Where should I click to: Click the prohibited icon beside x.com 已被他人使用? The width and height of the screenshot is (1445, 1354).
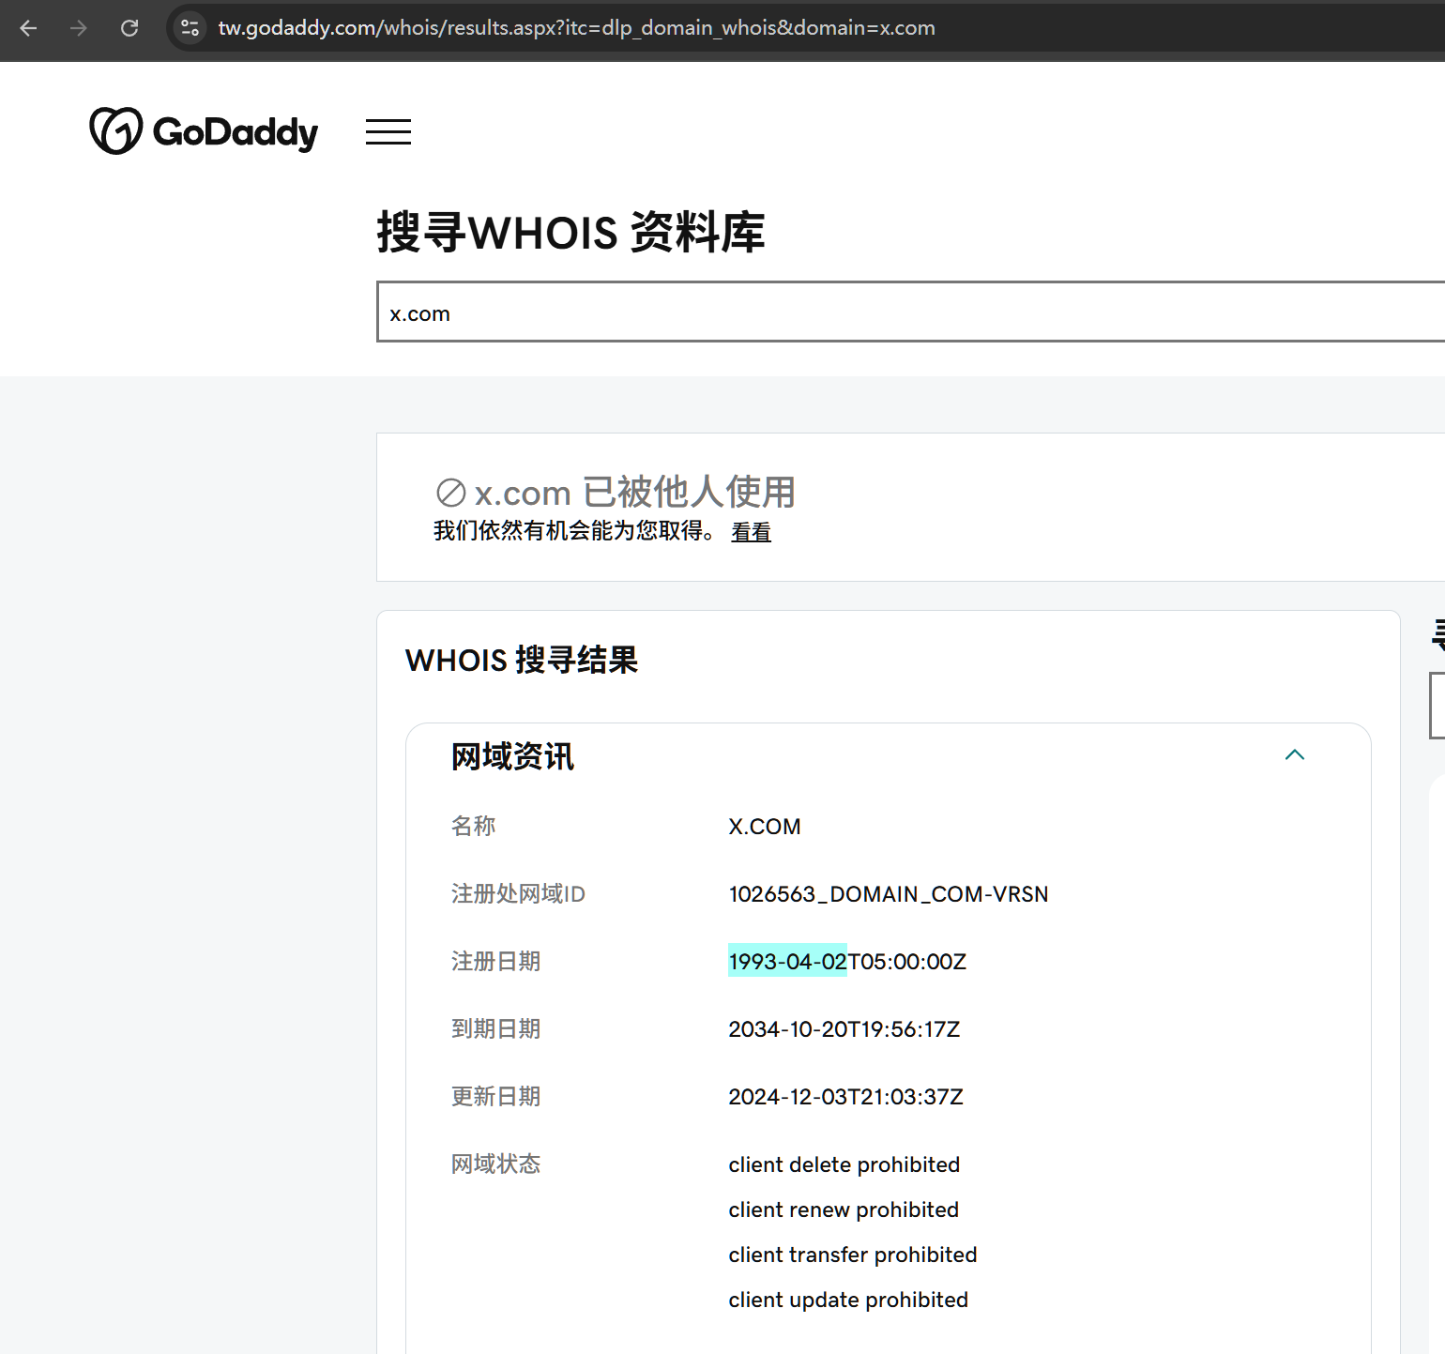click(x=451, y=493)
